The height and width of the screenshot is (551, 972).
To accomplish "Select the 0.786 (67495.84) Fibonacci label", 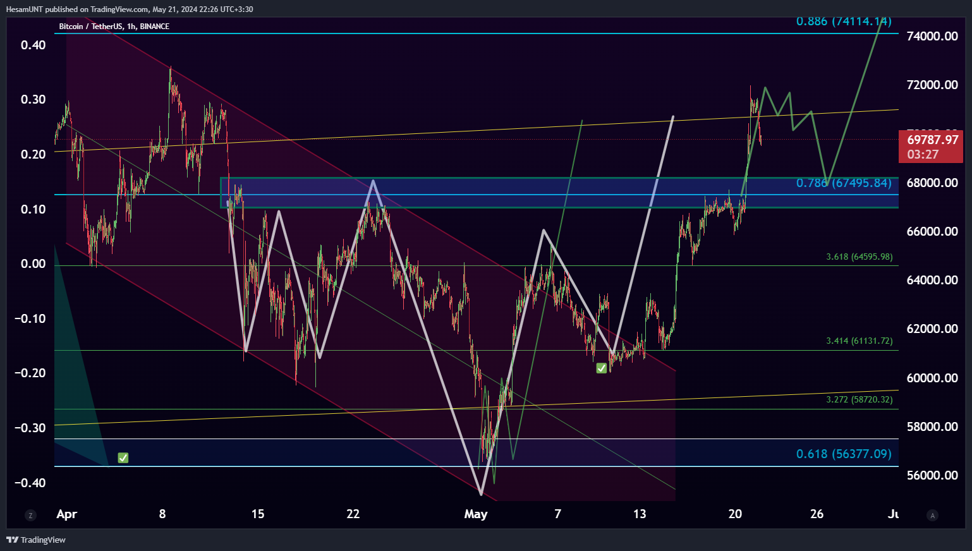I will [844, 183].
